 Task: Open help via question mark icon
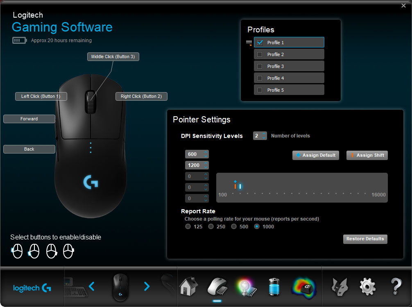[396, 286]
